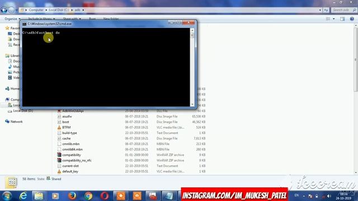This screenshot has height=201, width=358.
Task: Open the Include in library menu
Action: pyautogui.click(x=41, y=18)
